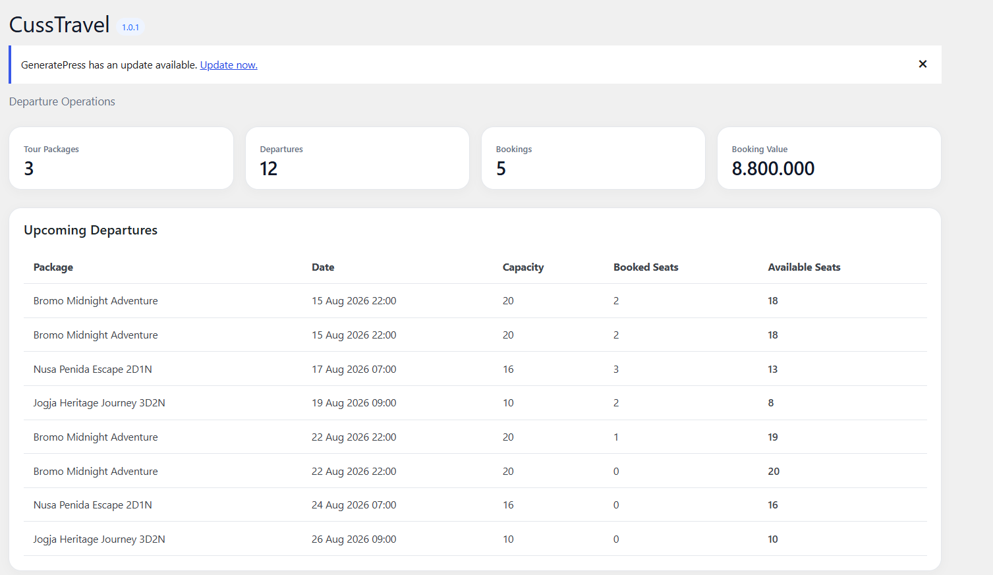Click the Booked Seats column header
The image size is (993, 575).
coord(646,267)
